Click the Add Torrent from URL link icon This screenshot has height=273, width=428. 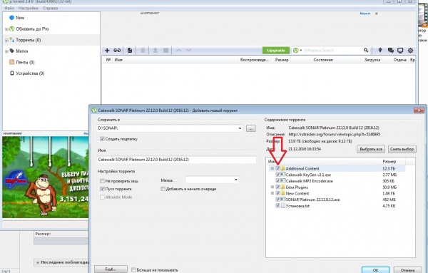pyautogui.click(x=117, y=51)
